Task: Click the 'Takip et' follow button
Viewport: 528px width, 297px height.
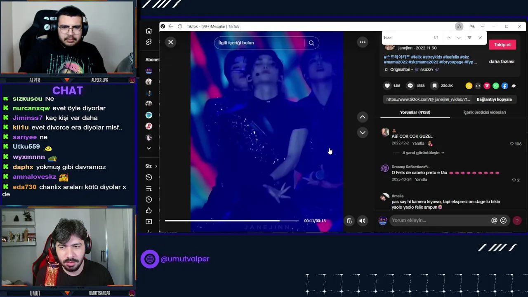Action: click(x=502, y=45)
